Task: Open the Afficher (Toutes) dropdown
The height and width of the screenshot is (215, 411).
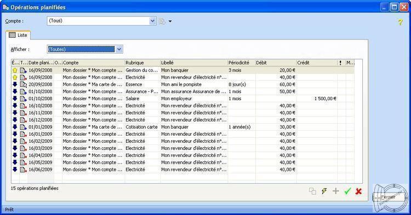Action: pos(119,49)
